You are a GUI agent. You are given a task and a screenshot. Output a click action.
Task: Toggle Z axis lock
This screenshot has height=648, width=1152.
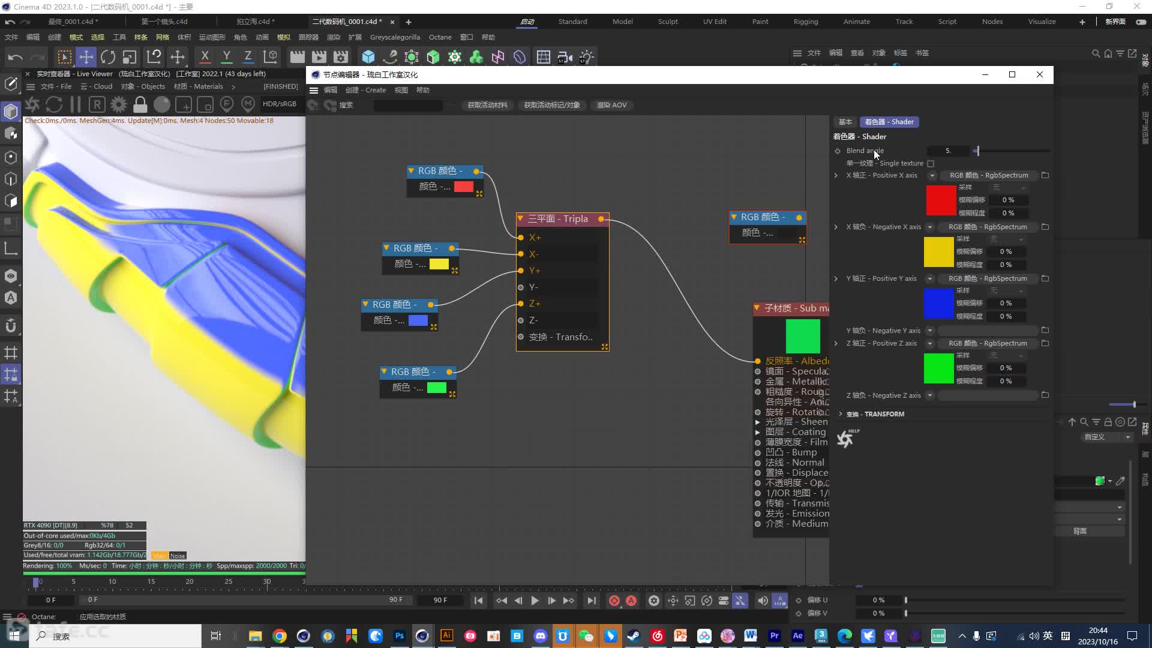pos(248,57)
